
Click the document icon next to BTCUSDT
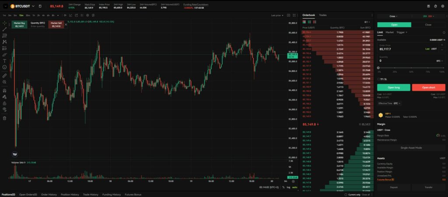[40, 6]
